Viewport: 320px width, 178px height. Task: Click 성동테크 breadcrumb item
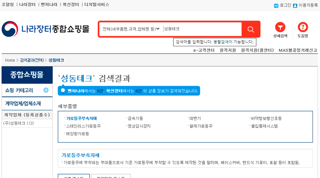(x=56, y=60)
